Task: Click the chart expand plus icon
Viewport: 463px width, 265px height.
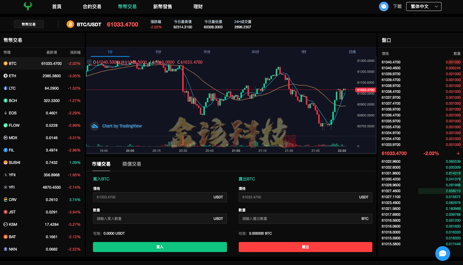Action: [89, 62]
